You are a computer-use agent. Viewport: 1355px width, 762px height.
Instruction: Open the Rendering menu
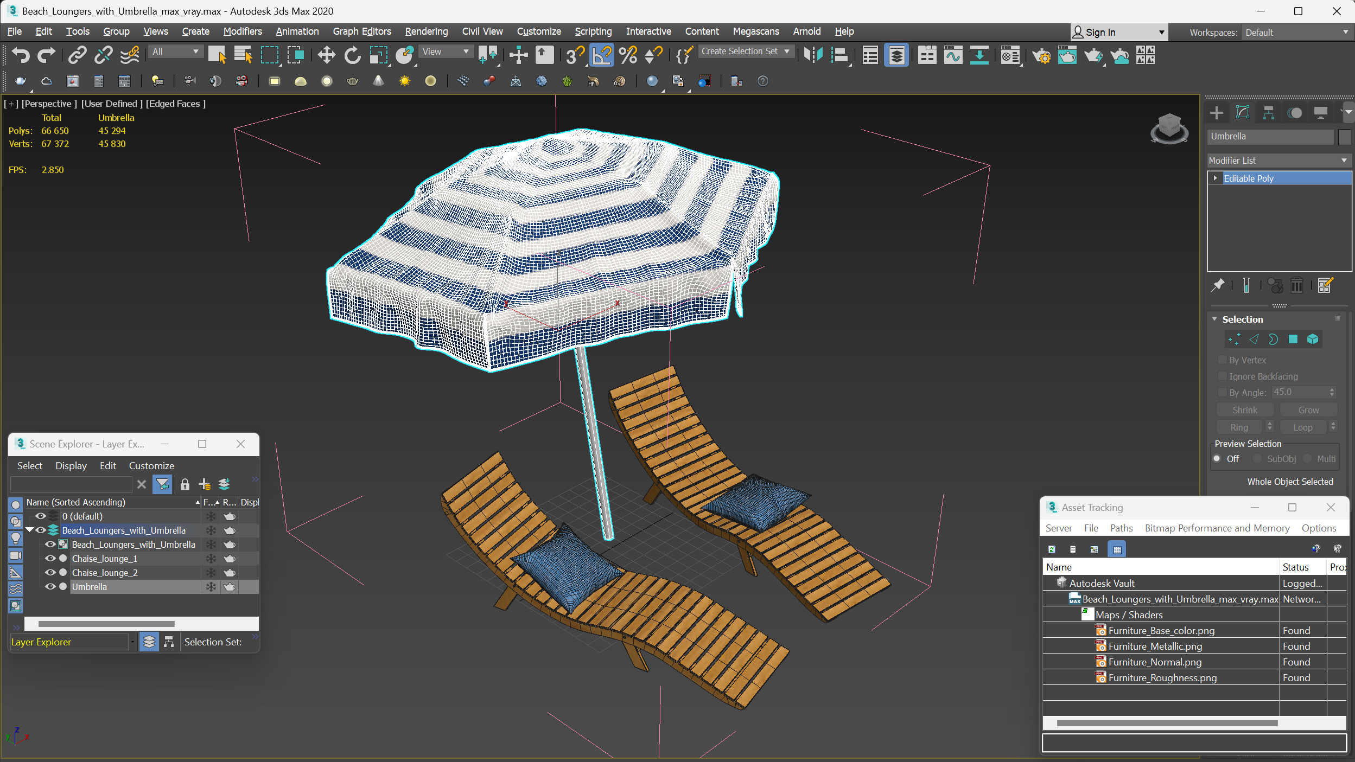427,31
